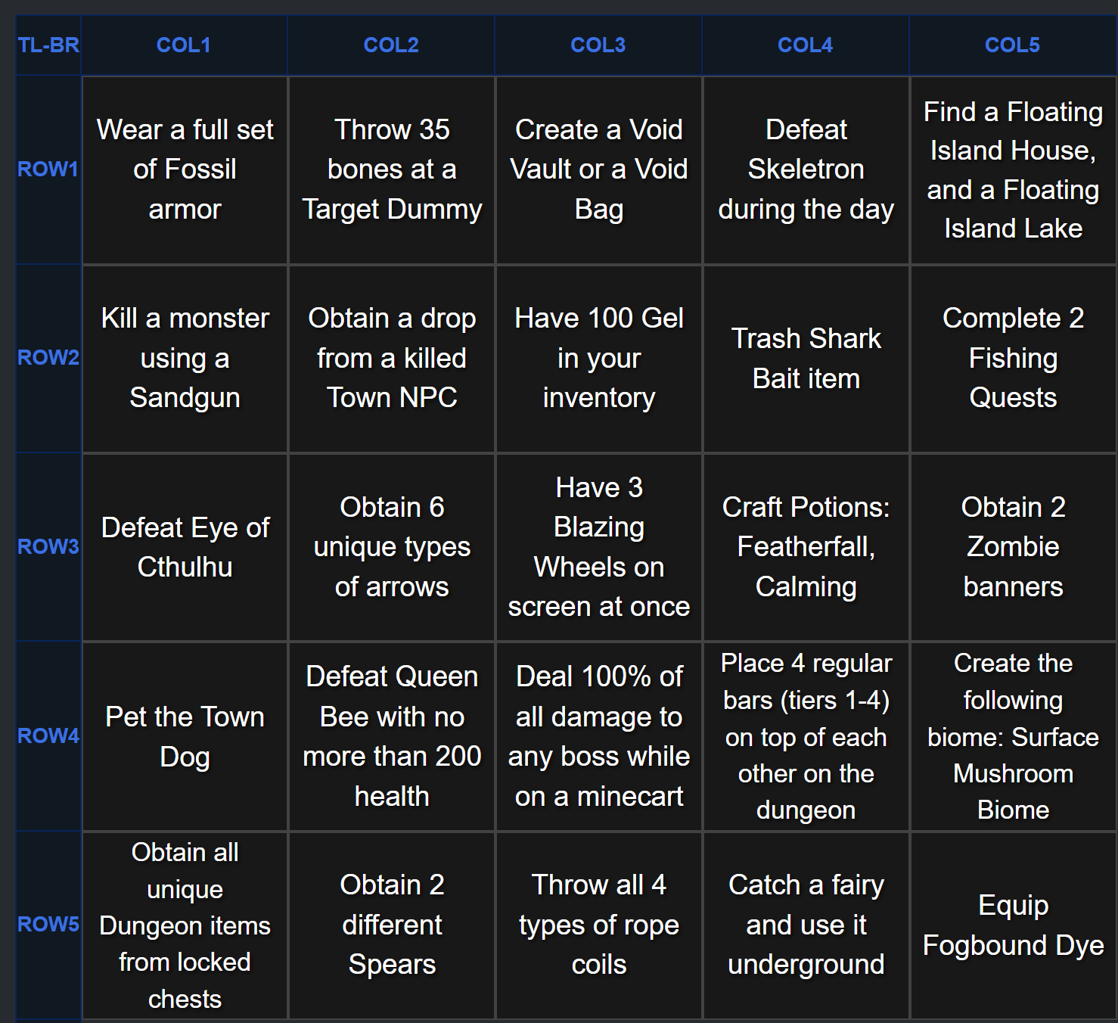Screen dimensions: 1118x1023
Task: Mark the 'Wear a full set of Fossil armor' square
Action: 185,169
